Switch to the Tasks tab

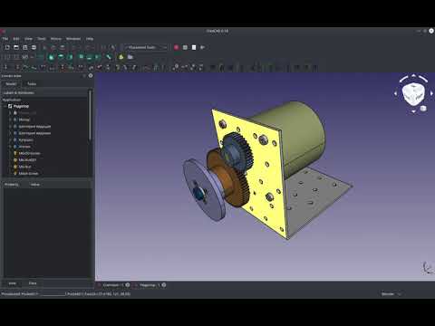click(x=32, y=83)
